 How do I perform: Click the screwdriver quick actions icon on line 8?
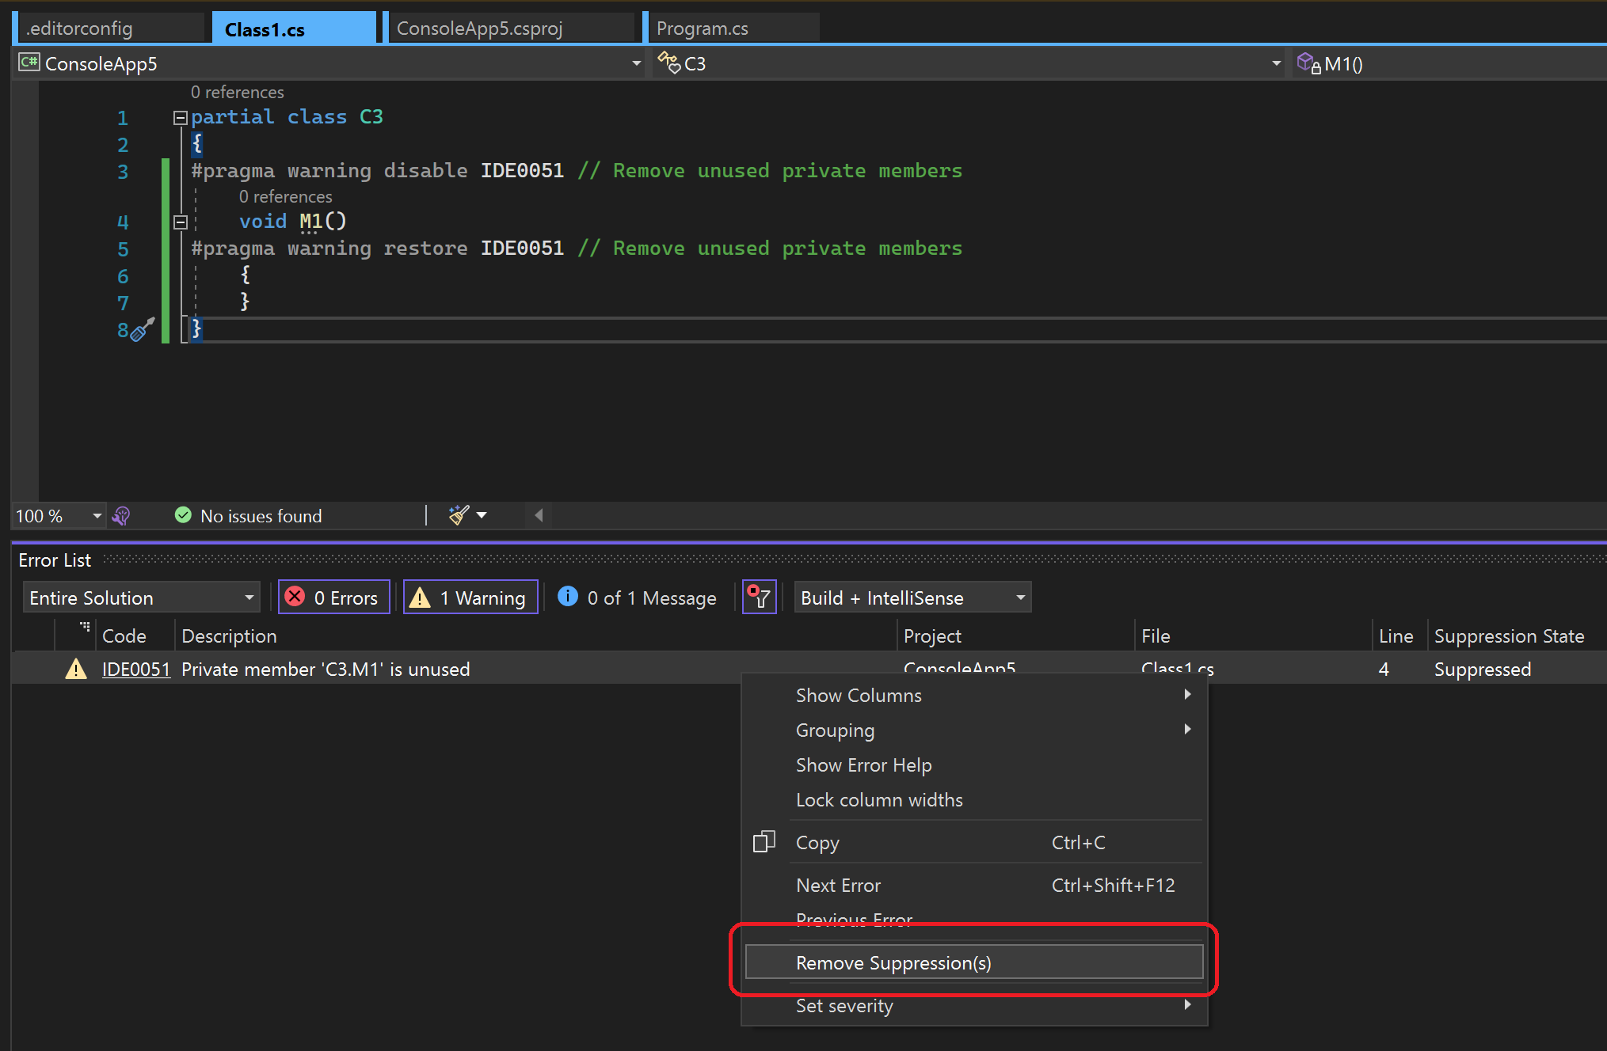point(141,329)
